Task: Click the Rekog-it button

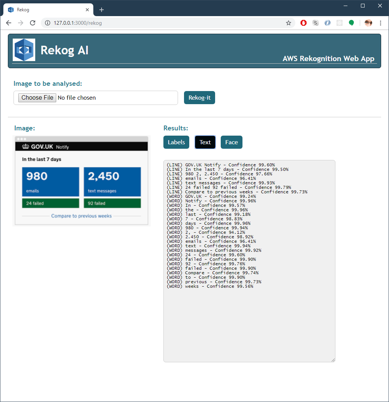Action: click(199, 98)
